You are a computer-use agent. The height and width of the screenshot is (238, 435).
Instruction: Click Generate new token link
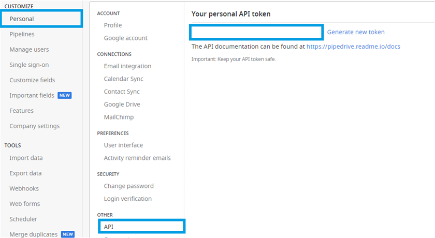pyautogui.click(x=356, y=32)
